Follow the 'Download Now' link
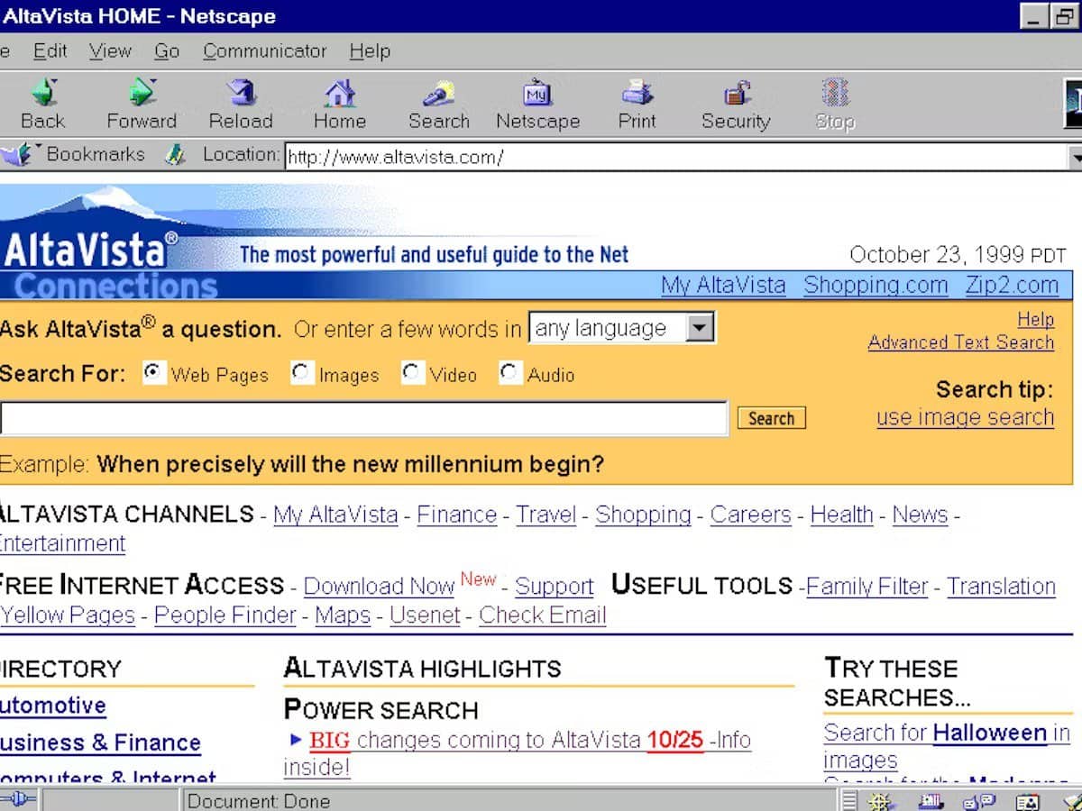The width and height of the screenshot is (1082, 811). [378, 586]
